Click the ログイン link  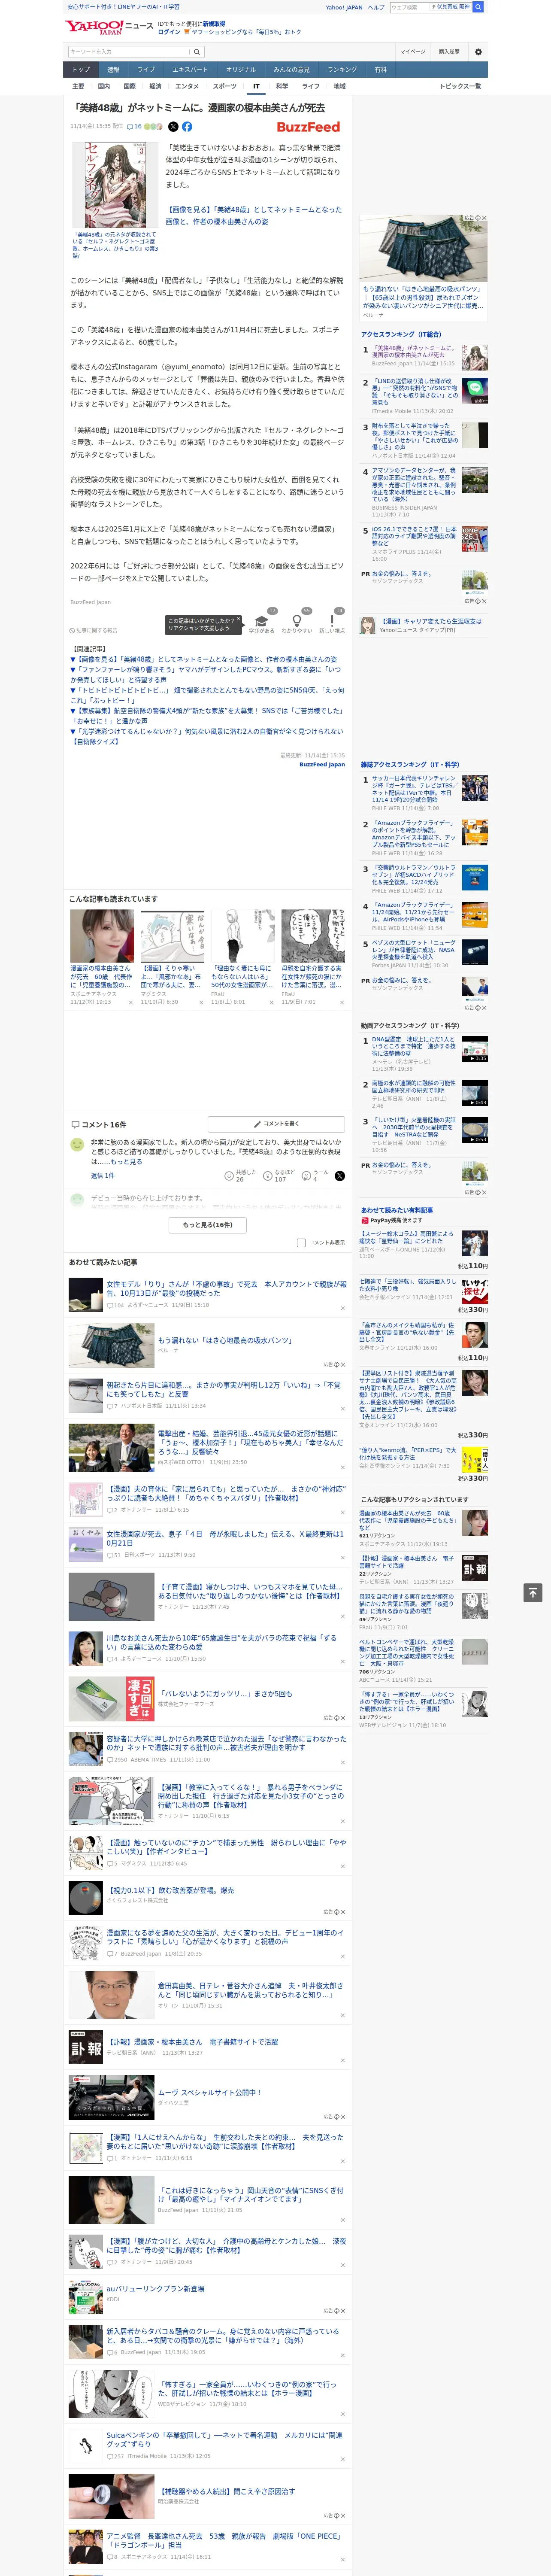[169, 32]
